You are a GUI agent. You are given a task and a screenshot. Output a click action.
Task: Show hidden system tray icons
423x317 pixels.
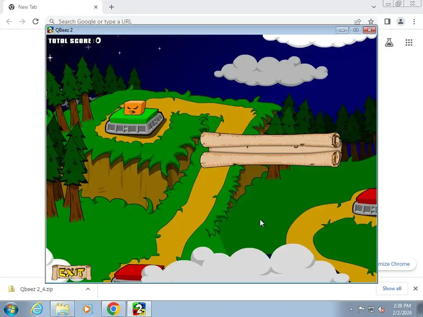(x=351, y=309)
